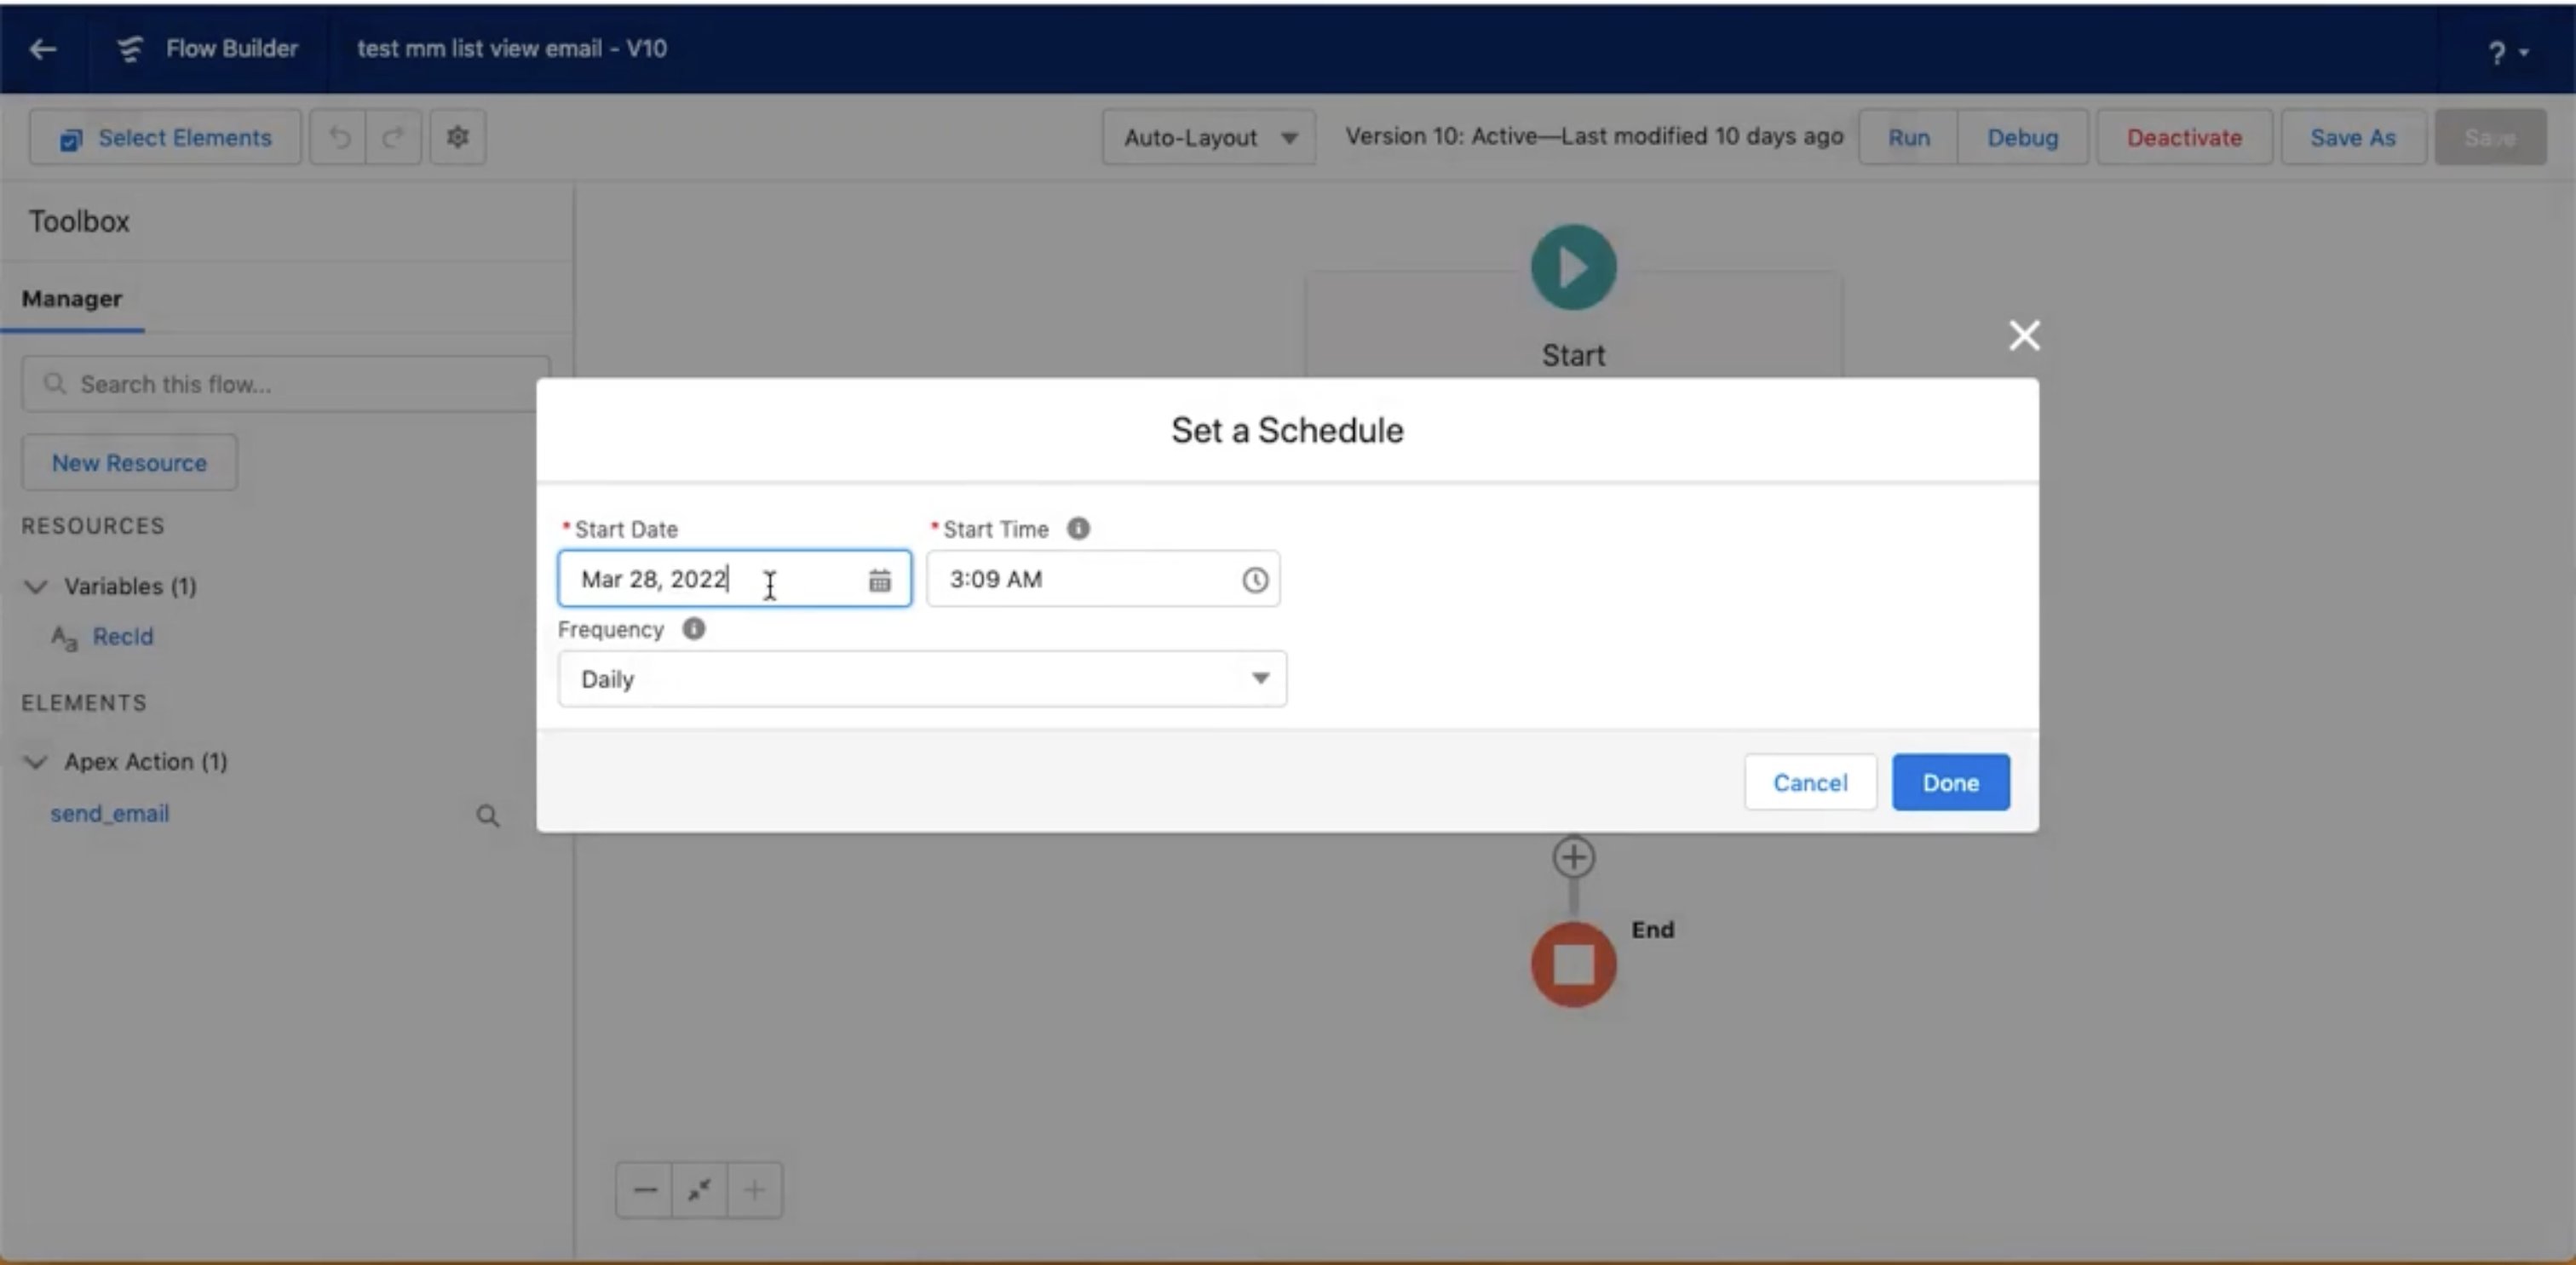Click the Frequency info icon

click(694, 628)
